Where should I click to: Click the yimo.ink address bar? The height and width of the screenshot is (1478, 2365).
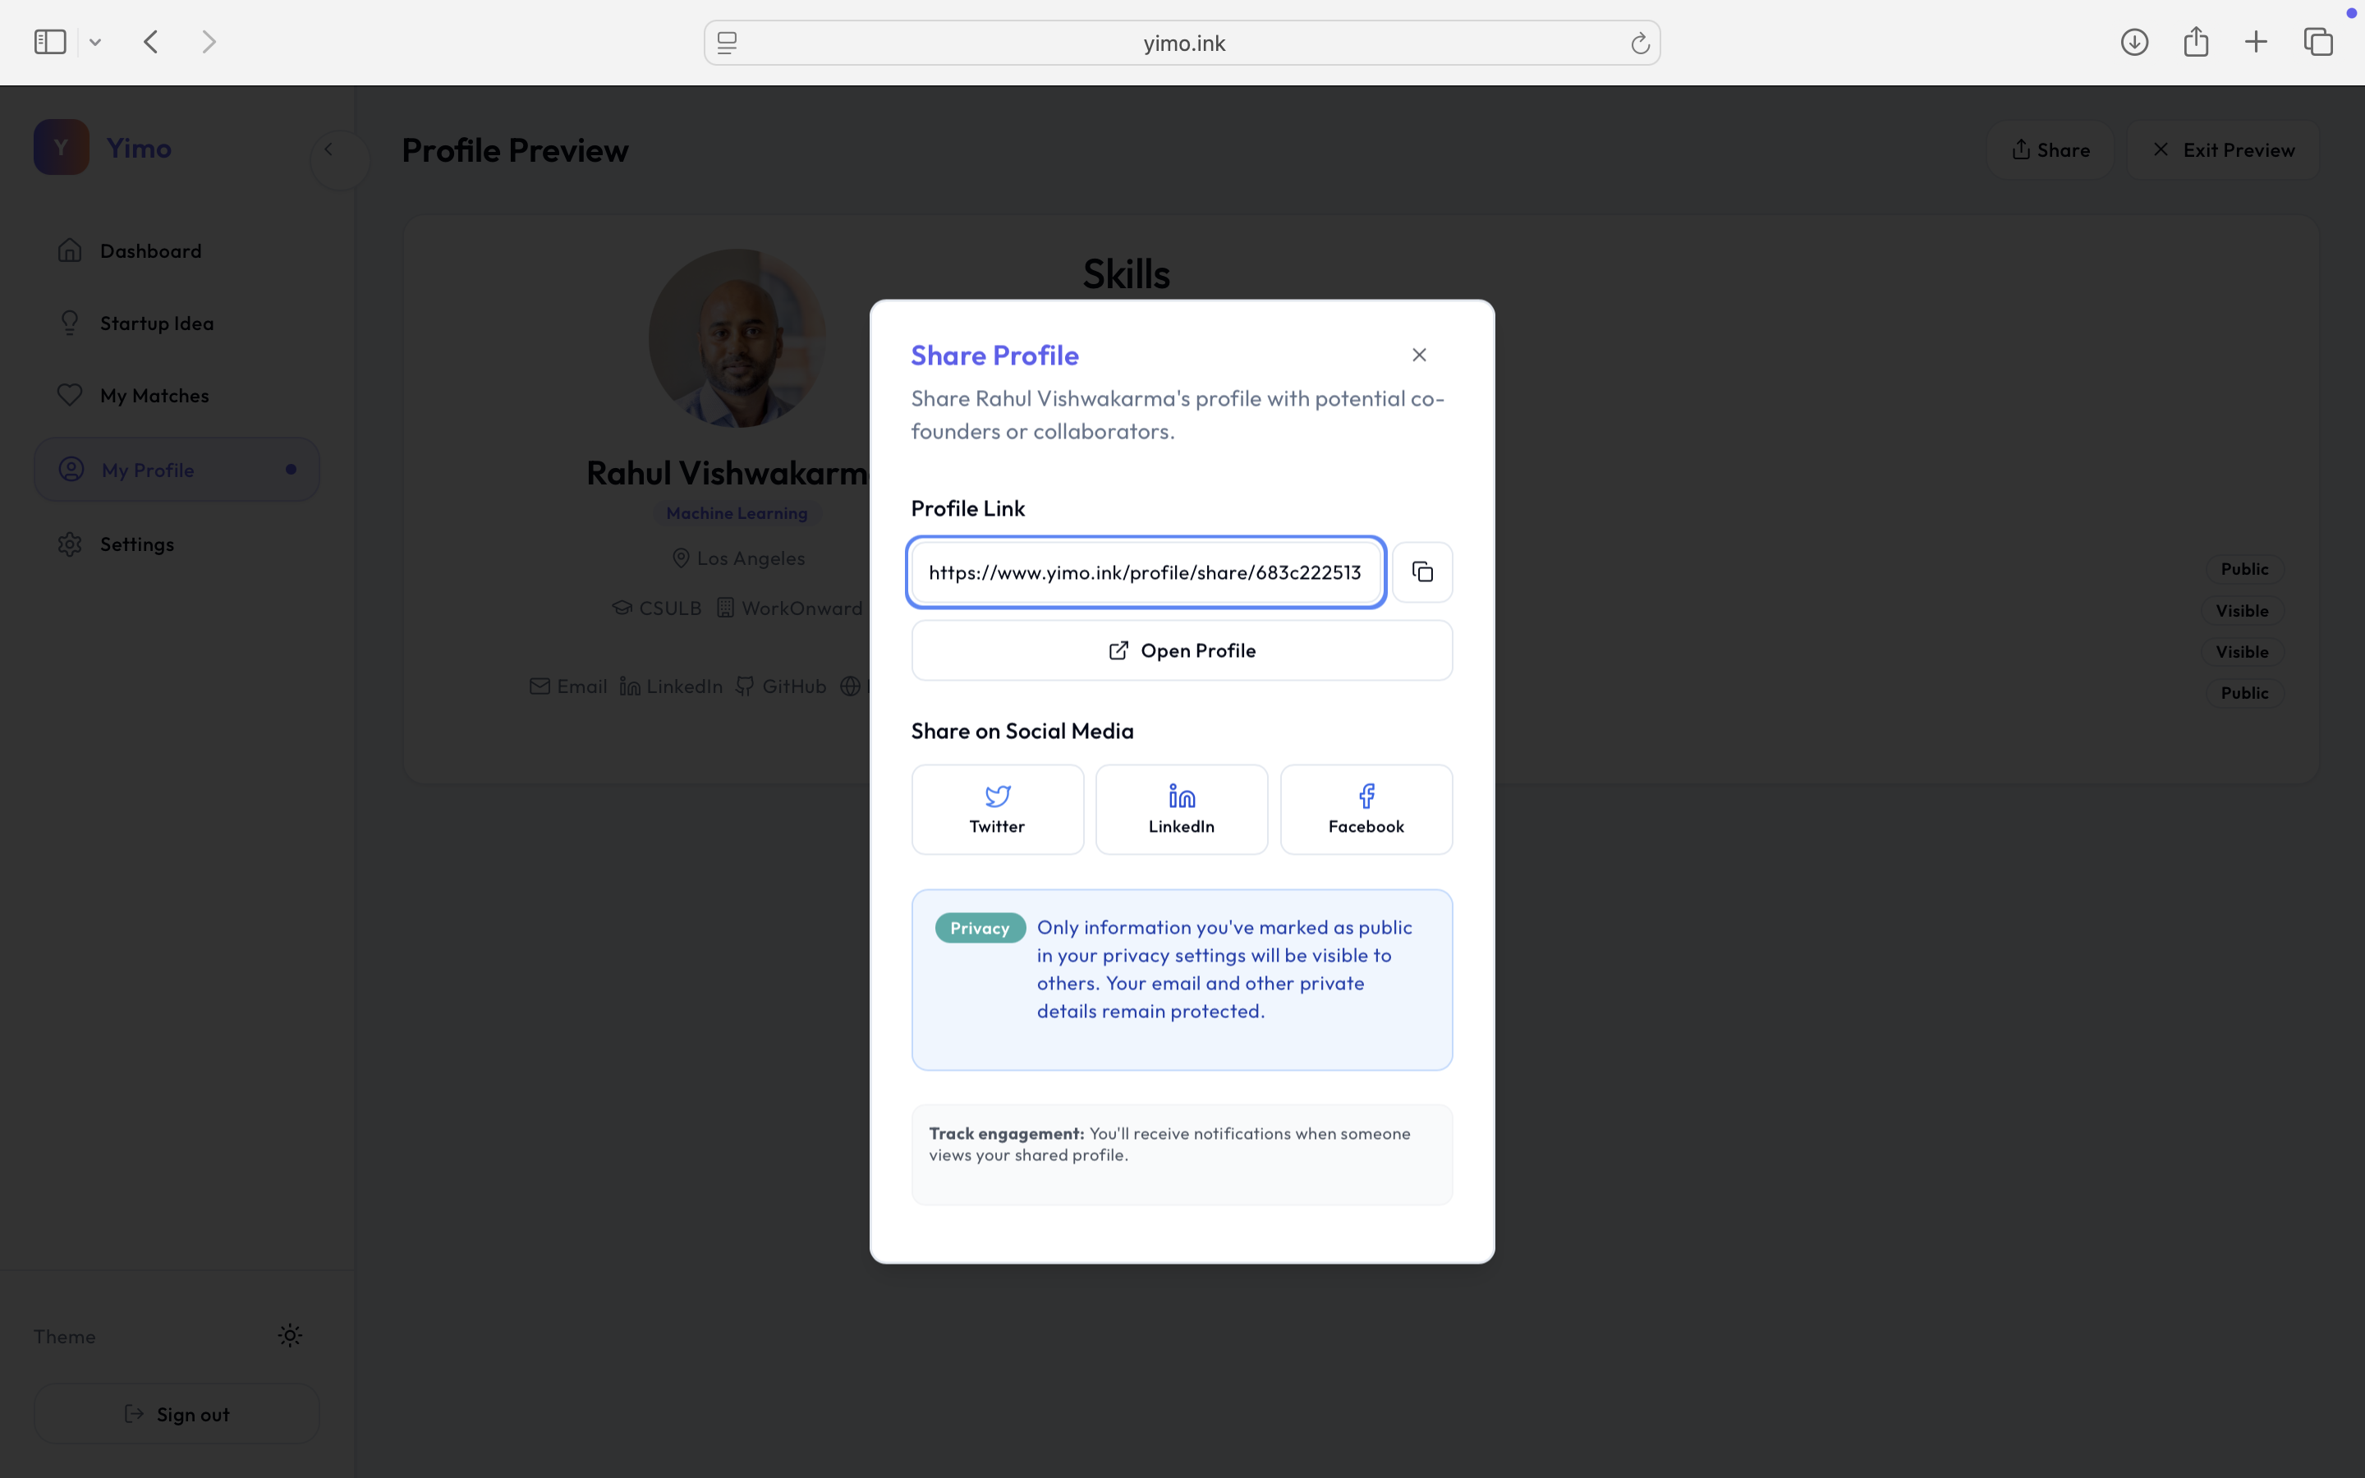point(1182,43)
